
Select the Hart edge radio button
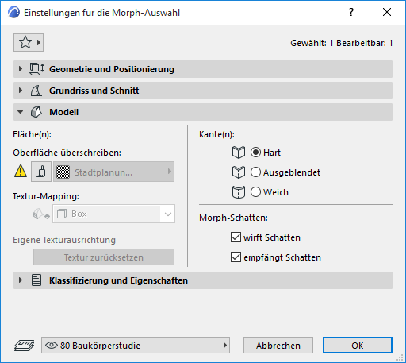point(255,153)
